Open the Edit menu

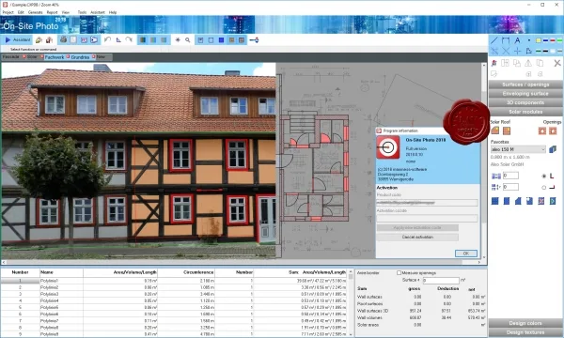pyautogui.click(x=21, y=12)
